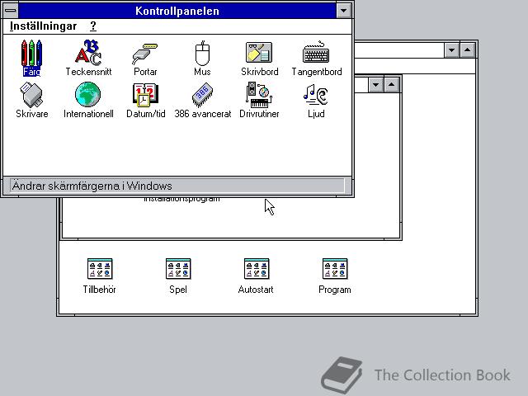Maximize the back Program Manager window
The height and width of the screenshot is (396, 528).
(x=468, y=50)
